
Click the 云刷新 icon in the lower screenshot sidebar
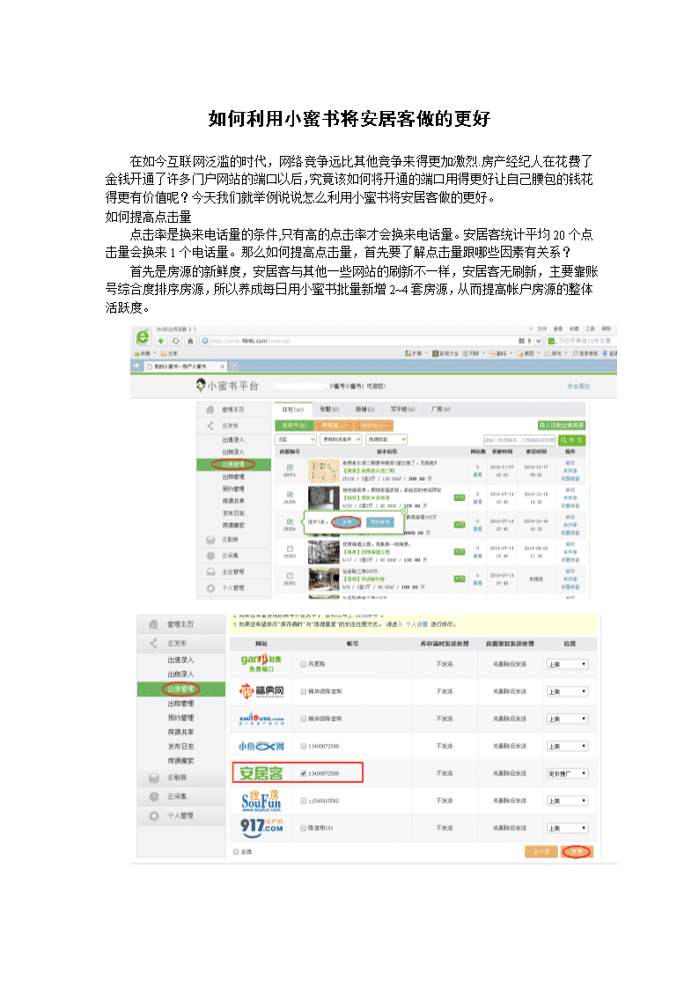(x=154, y=778)
